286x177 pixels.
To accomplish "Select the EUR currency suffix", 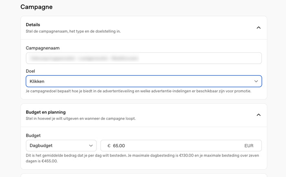I will point(249,146).
